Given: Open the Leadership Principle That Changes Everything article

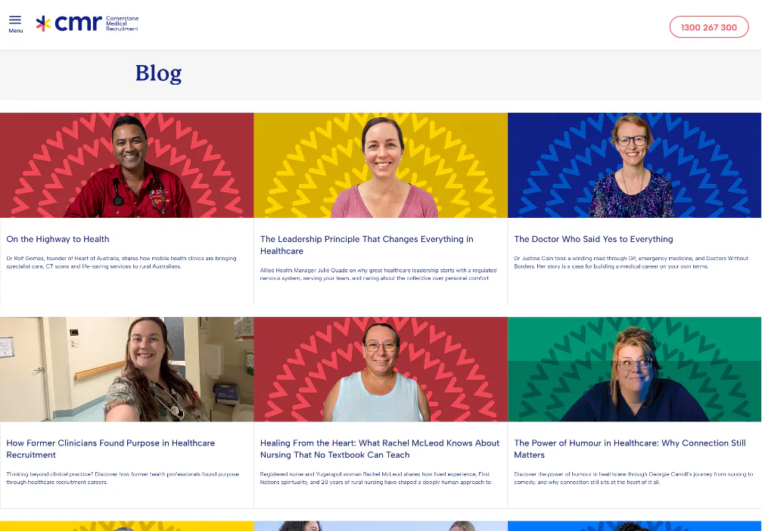Looking at the screenshot, I should [367, 245].
